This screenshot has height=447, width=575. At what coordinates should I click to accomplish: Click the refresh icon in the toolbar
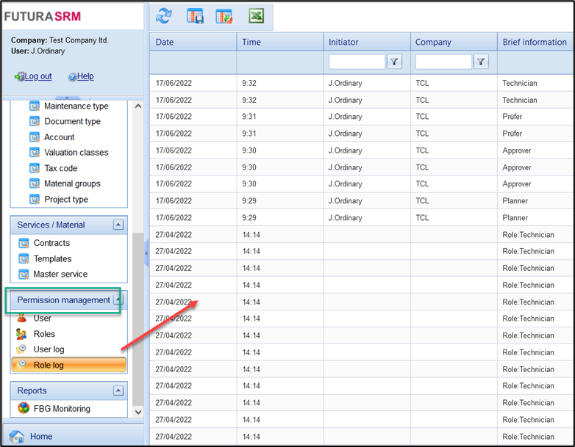coord(164,16)
